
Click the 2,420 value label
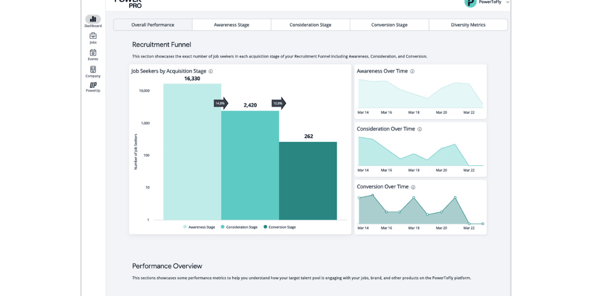(250, 105)
